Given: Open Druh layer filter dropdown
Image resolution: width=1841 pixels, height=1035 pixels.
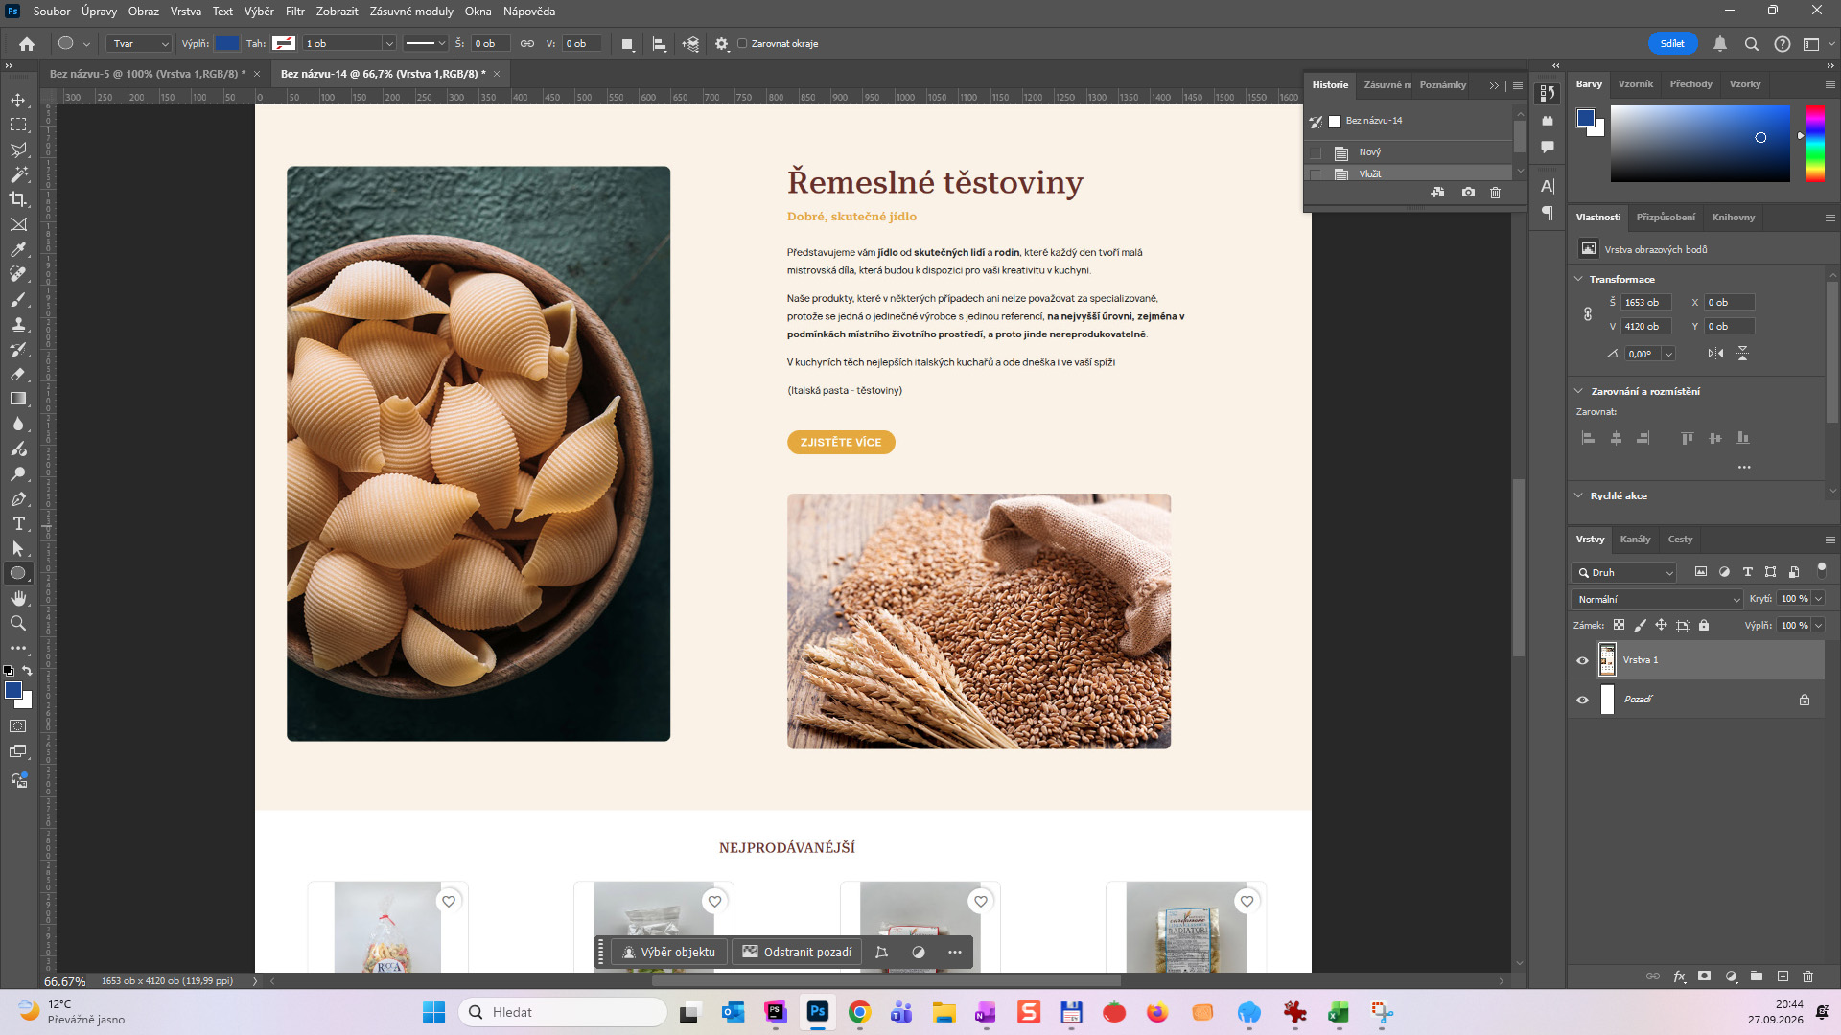Looking at the screenshot, I should 1623,572.
